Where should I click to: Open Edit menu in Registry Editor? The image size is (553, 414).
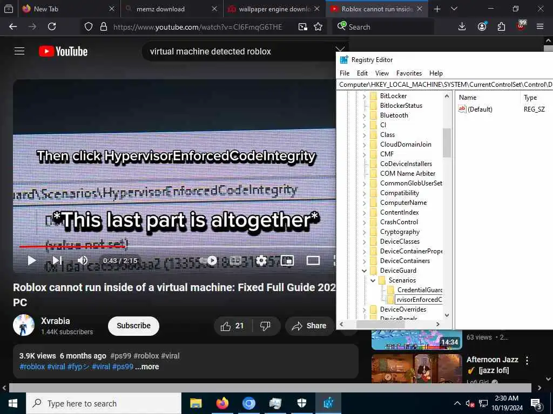pyautogui.click(x=362, y=73)
